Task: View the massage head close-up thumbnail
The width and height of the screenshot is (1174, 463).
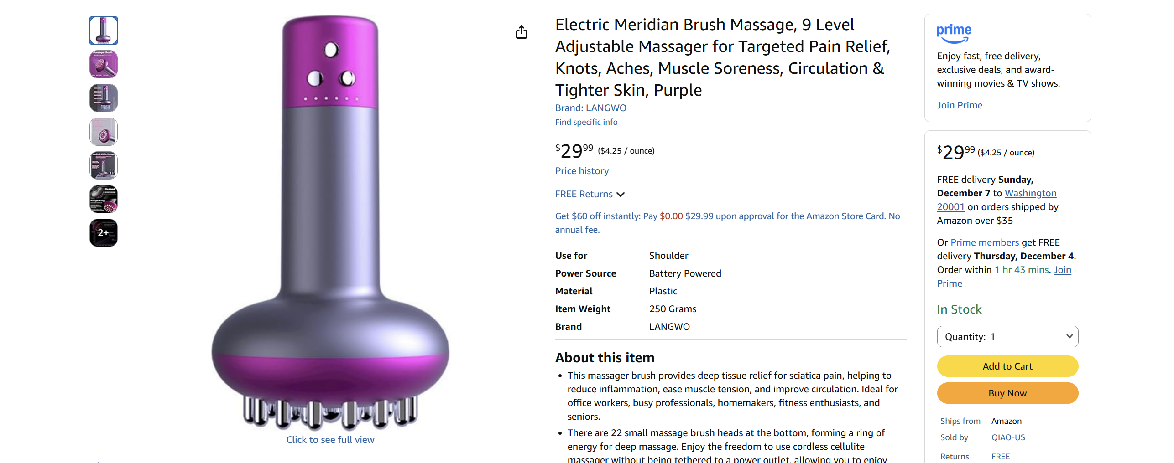Action: pos(104,131)
